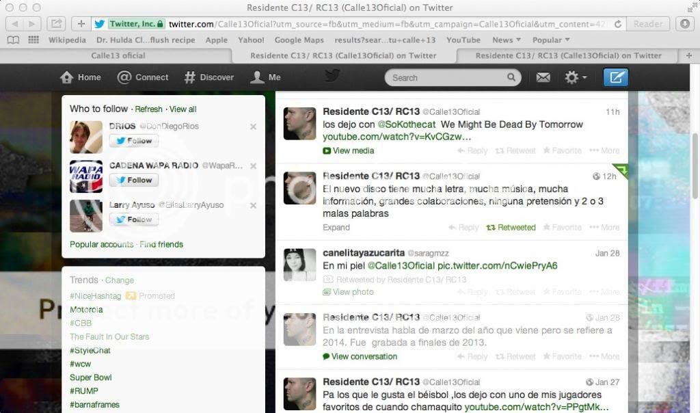Image resolution: width=700 pixels, height=413 pixels.
Task: Open the Connect section
Action: (143, 77)
